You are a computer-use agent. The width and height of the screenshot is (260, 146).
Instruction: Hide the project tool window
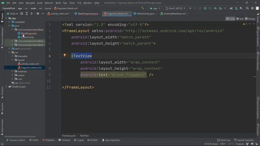43,13
